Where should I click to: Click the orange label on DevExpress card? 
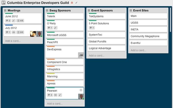coord(51,46)
